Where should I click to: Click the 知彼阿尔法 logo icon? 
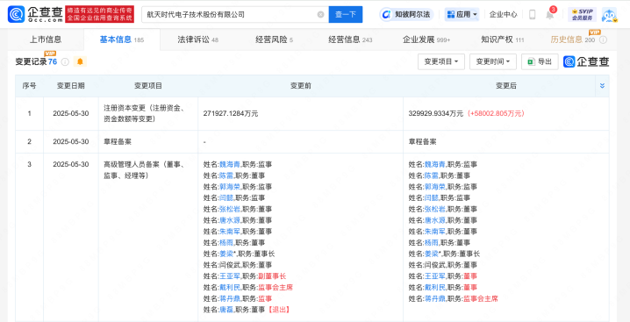pyautogui.click(x=387, y=14)
